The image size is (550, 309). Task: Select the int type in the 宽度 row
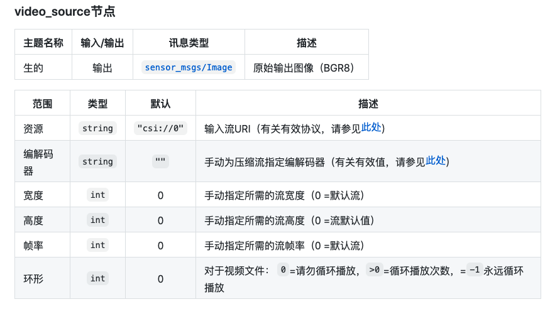click(x=97, y=195)
